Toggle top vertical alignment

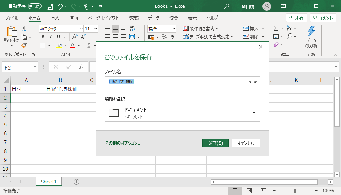107,28
